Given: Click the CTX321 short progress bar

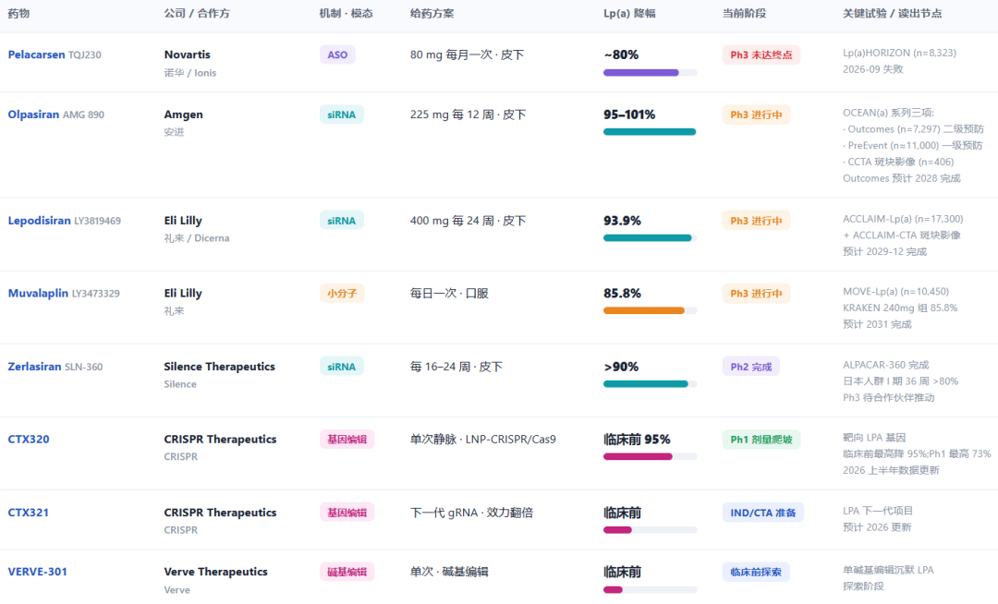Looking at the screenshot, I should [x=650, y=529].
